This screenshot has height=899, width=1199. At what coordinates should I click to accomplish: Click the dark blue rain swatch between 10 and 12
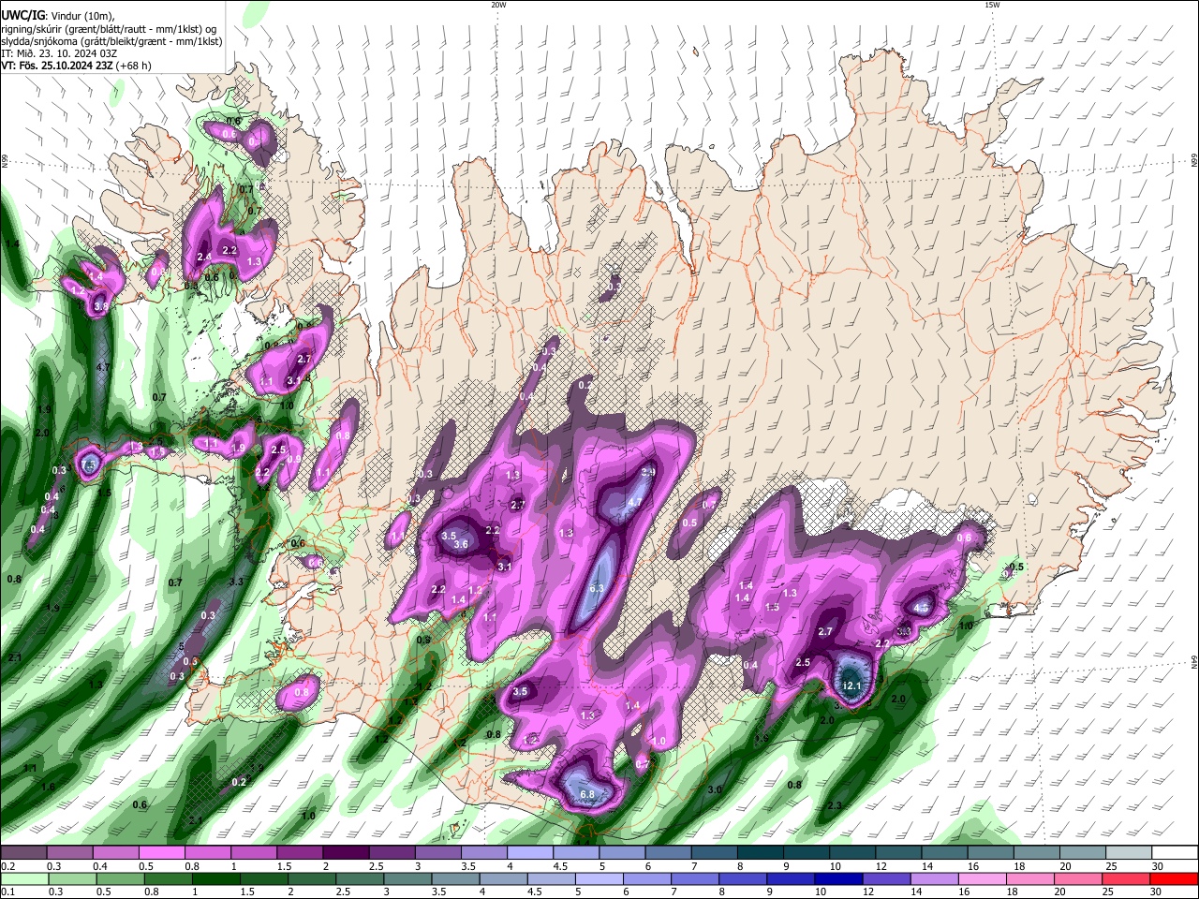pos(836,879)
